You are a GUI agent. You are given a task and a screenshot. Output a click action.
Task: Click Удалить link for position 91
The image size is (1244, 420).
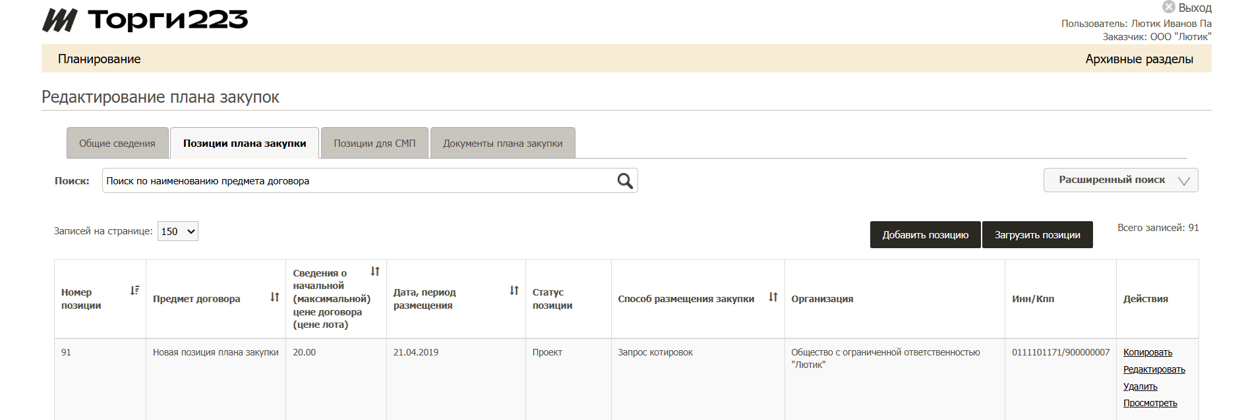click(x=1140, y=386)
